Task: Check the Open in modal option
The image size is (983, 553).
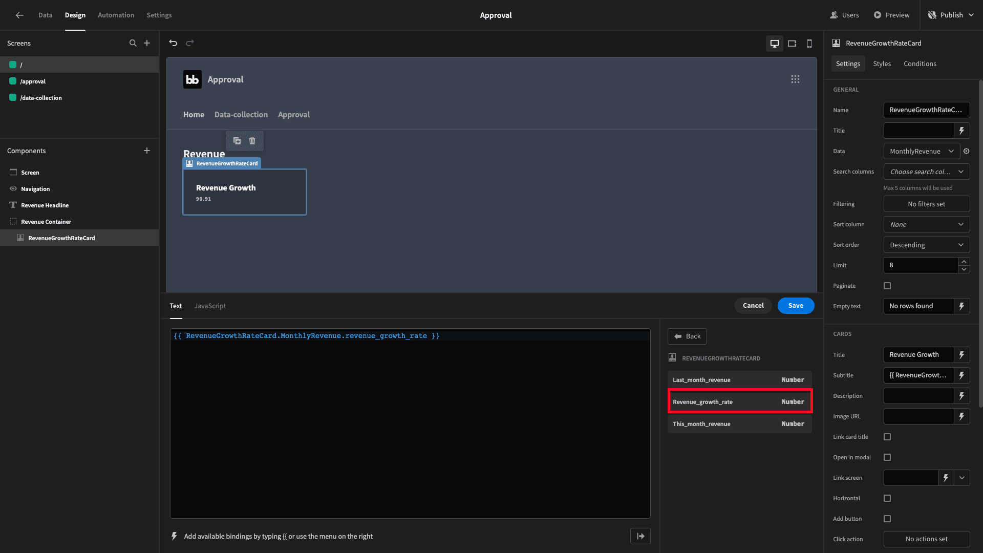Action: [887, 457]
